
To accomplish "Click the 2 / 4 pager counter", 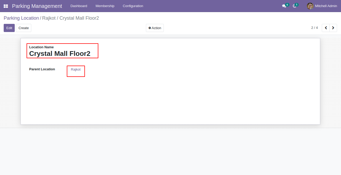I will tap(314, 28).
